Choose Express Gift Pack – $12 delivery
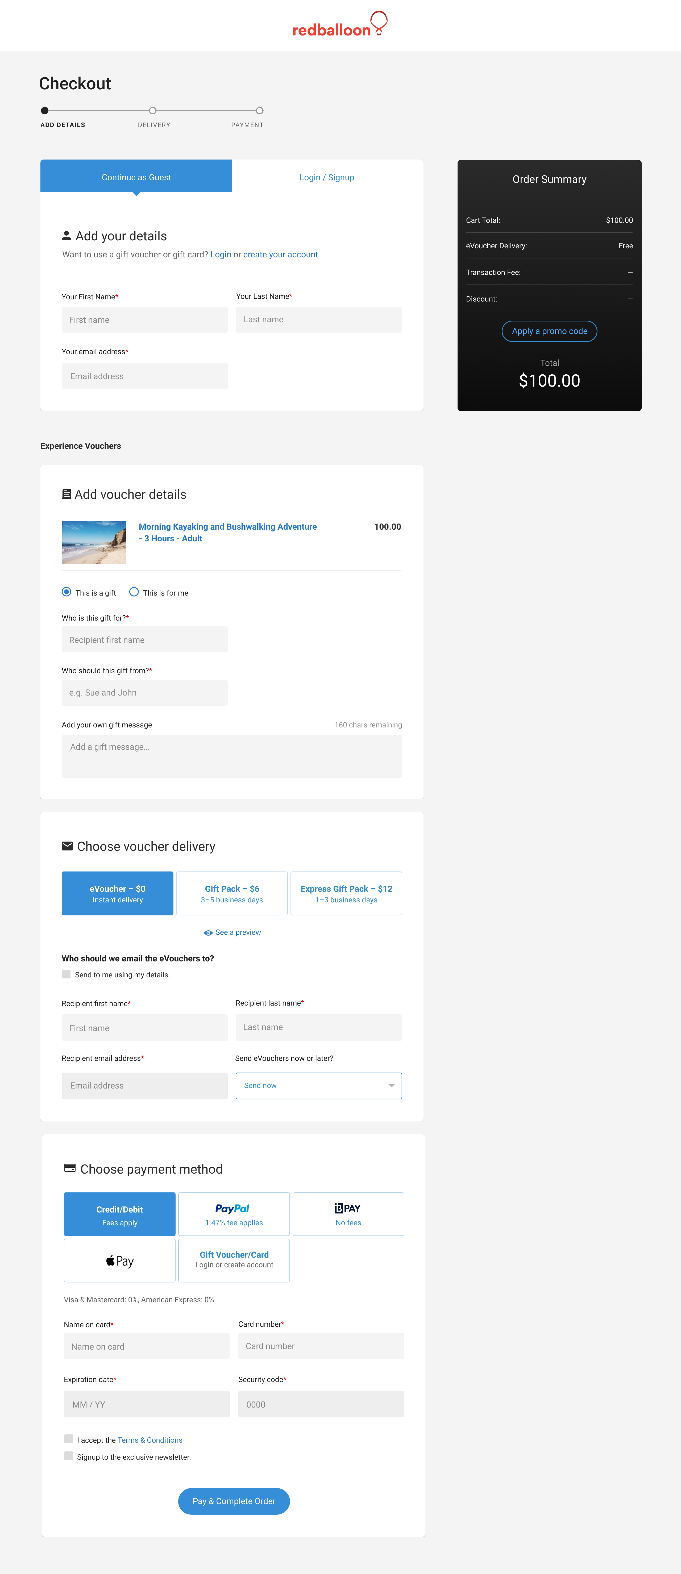This screenshot has height=1574, width=681. (x=346, y=893)
